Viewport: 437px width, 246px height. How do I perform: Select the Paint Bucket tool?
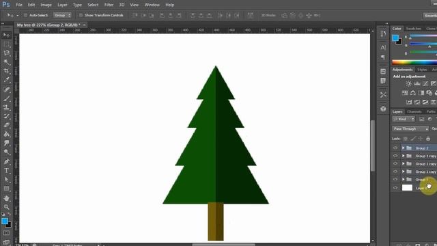(x=6, y=134)
